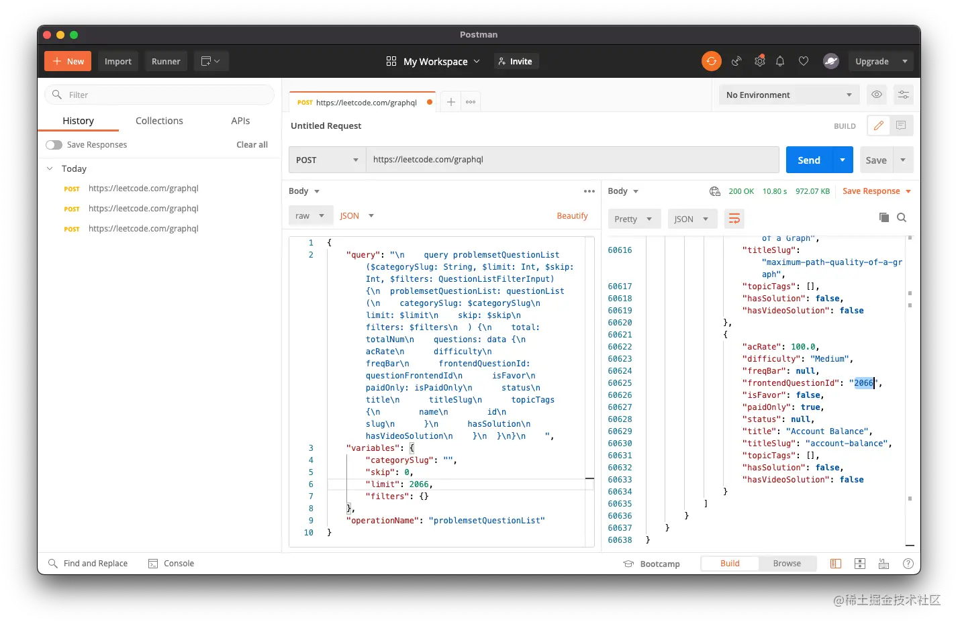Screen dimensions: 958x624
Task: Open the No Environment dropdown
Action: coord(788,95)
